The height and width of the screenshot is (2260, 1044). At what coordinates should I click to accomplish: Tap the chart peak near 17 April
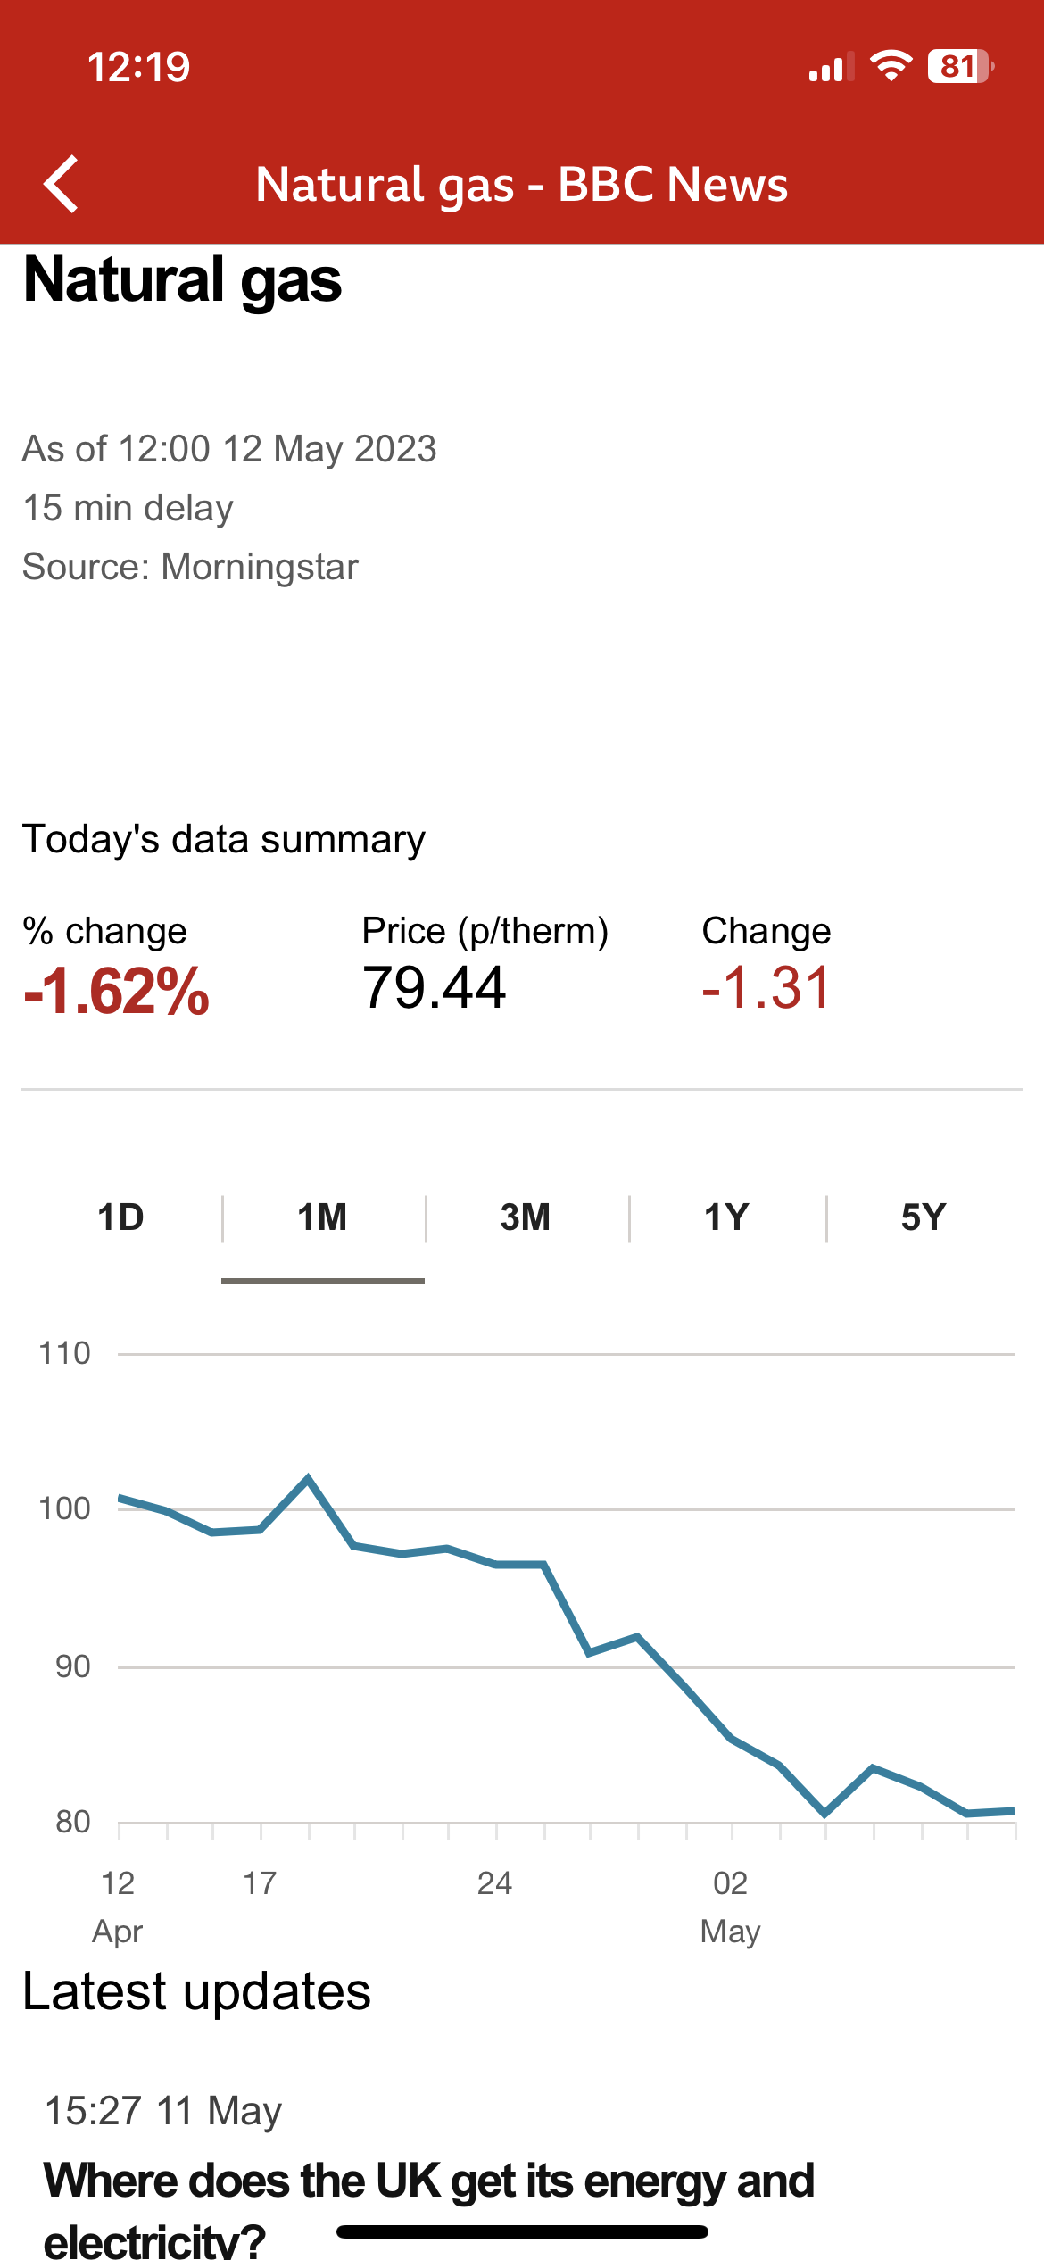click(x=308, y=1478)
